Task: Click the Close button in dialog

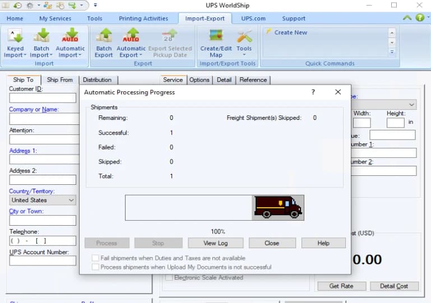Action: (272, 243)
